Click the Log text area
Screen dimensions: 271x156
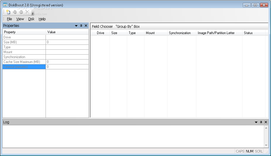click(133, 137)
